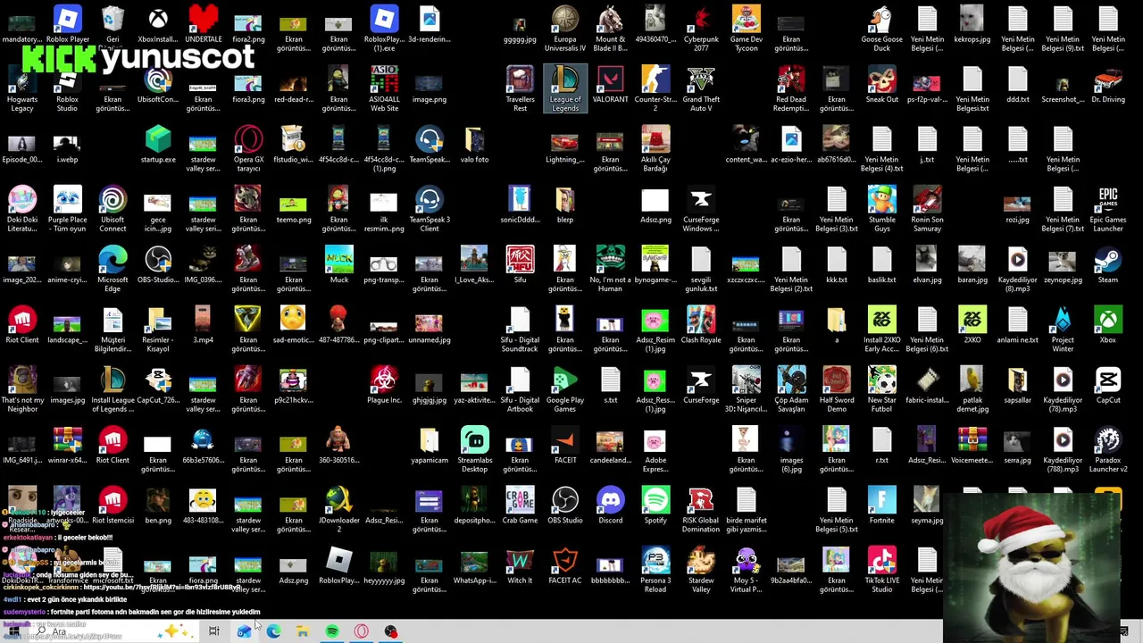Viewport: 1143px width, 643px height.
Task: Open TikTok LIVE Studio icon
Action: tap(881, 571)
